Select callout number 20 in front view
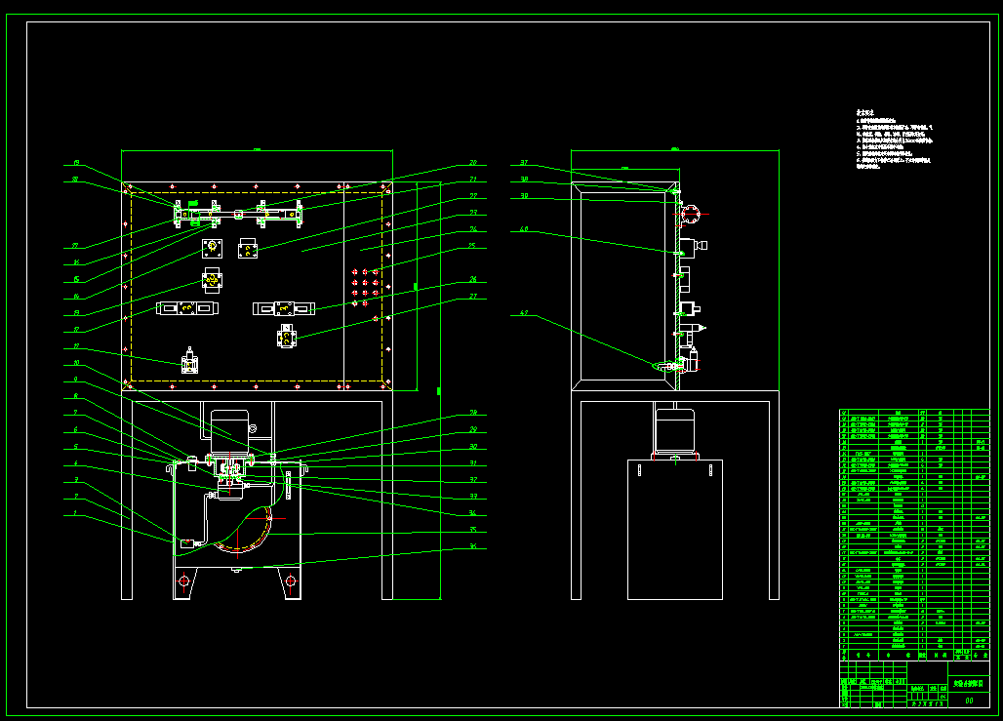Viewport: 1003px width, 721px height. click(x=473, y=163)
